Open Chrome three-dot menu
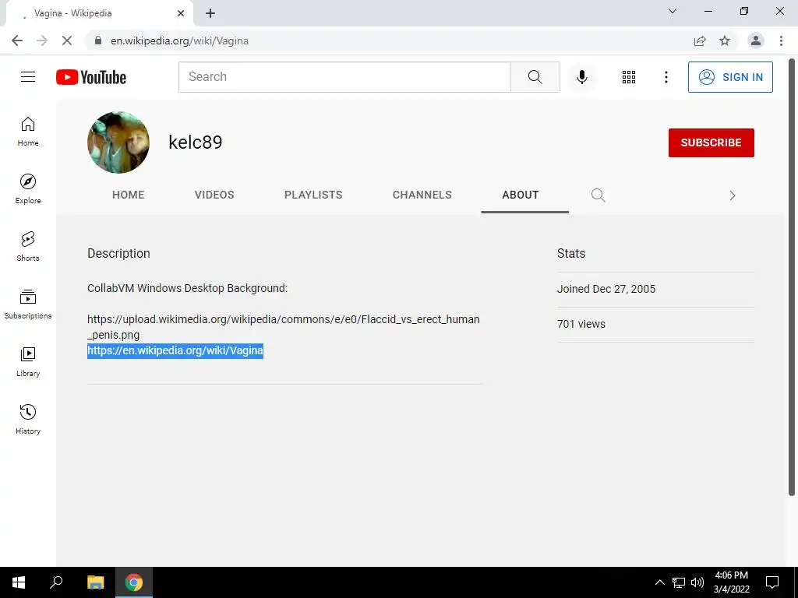The width and height of the screenshot is (798, 598). tap(781, 40)
